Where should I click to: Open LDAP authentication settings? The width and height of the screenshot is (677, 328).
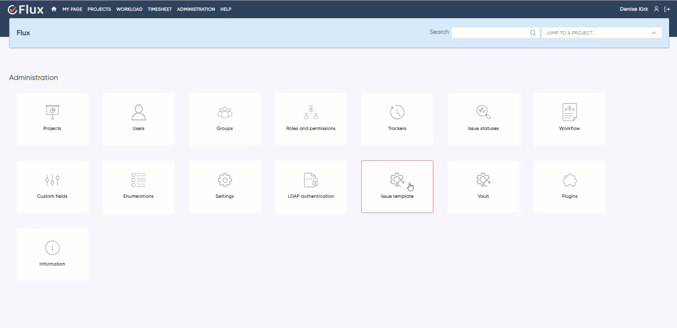click(x=310, y=186)
